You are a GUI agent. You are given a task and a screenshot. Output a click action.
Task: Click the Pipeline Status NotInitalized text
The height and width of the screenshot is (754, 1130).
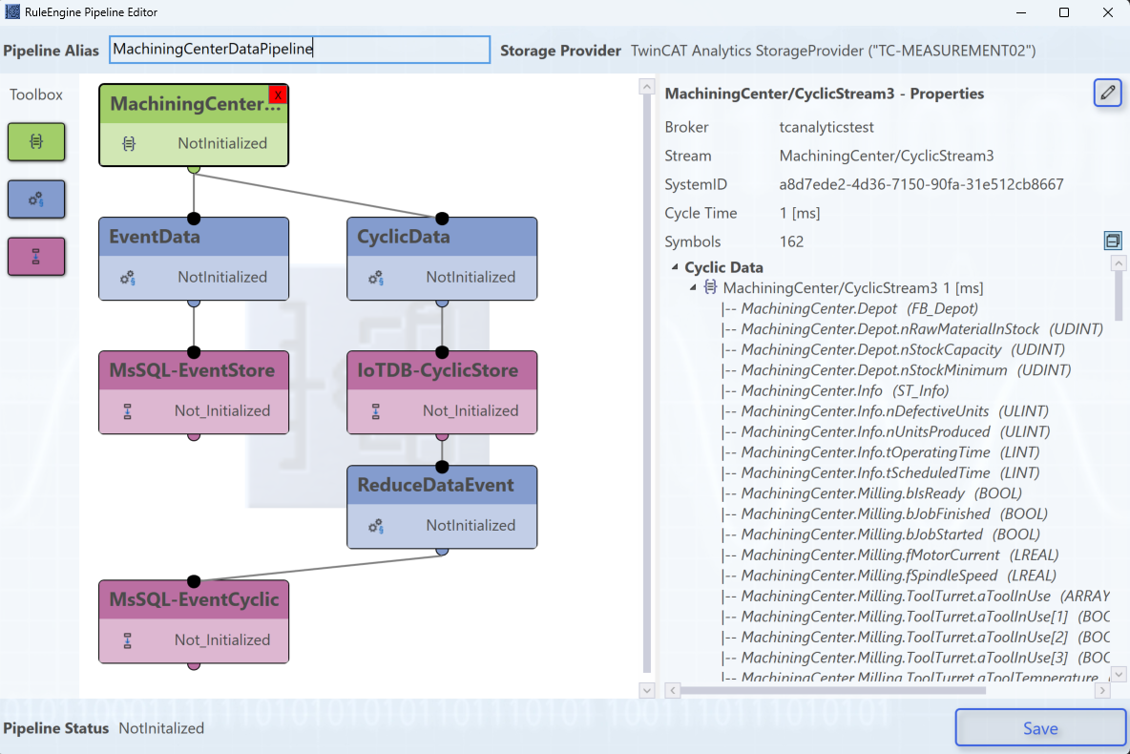pos(161,728)
